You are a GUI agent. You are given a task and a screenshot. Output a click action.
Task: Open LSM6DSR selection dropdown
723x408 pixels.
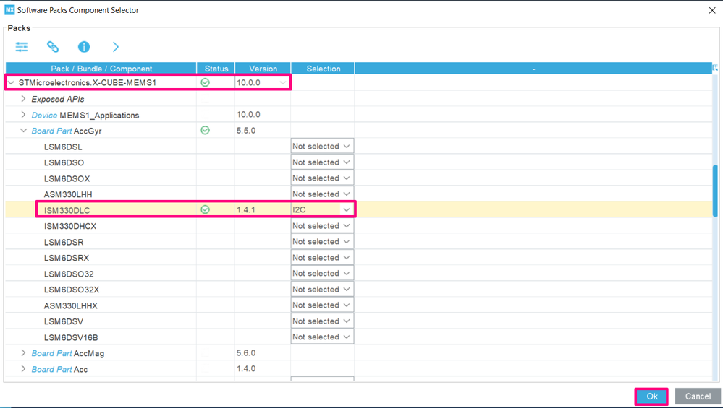click(x=322, y=241)
